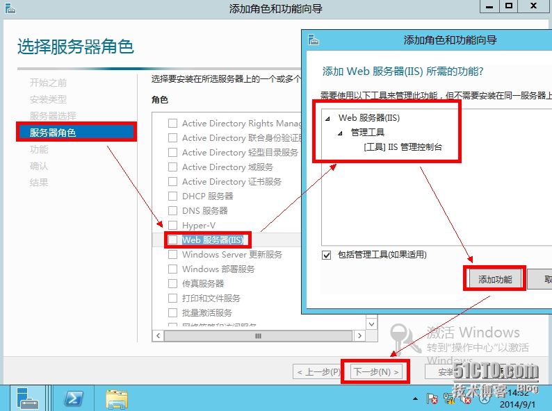Image resolution: width=552 pixels, height=411 pixels.
Task: Check Active Directory Rights Management role
Action: [x=172, y=123]
